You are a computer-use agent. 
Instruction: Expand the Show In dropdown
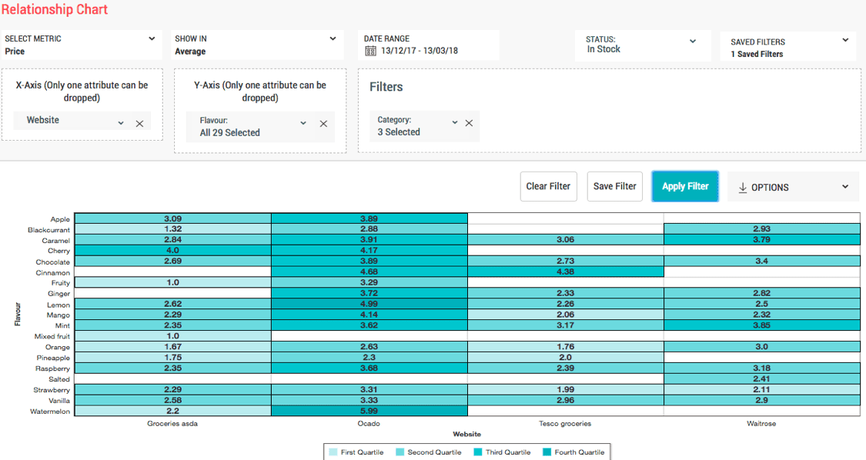tap(333, 38)
